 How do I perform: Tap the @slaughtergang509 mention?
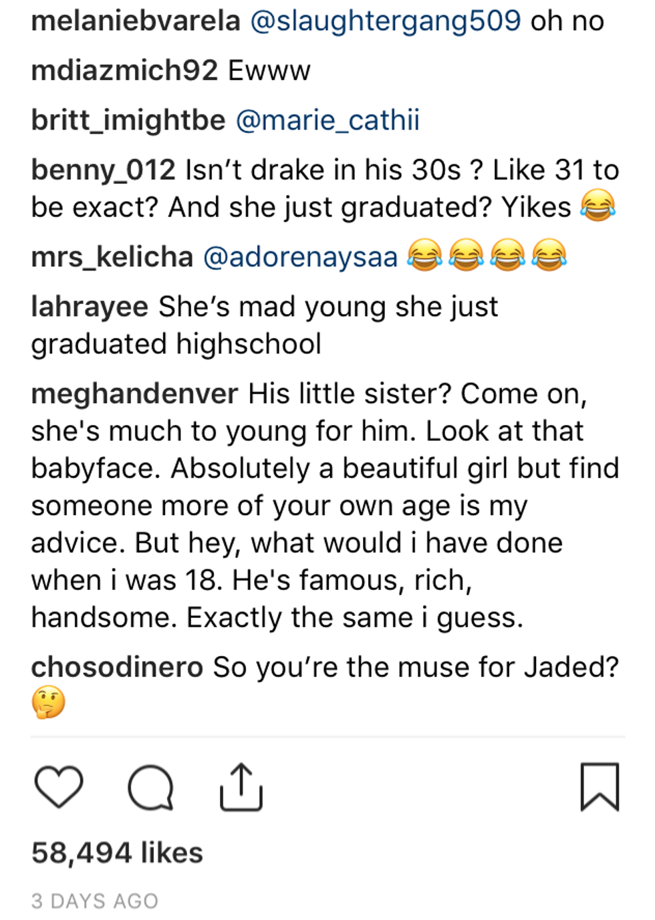pos(386,21)
